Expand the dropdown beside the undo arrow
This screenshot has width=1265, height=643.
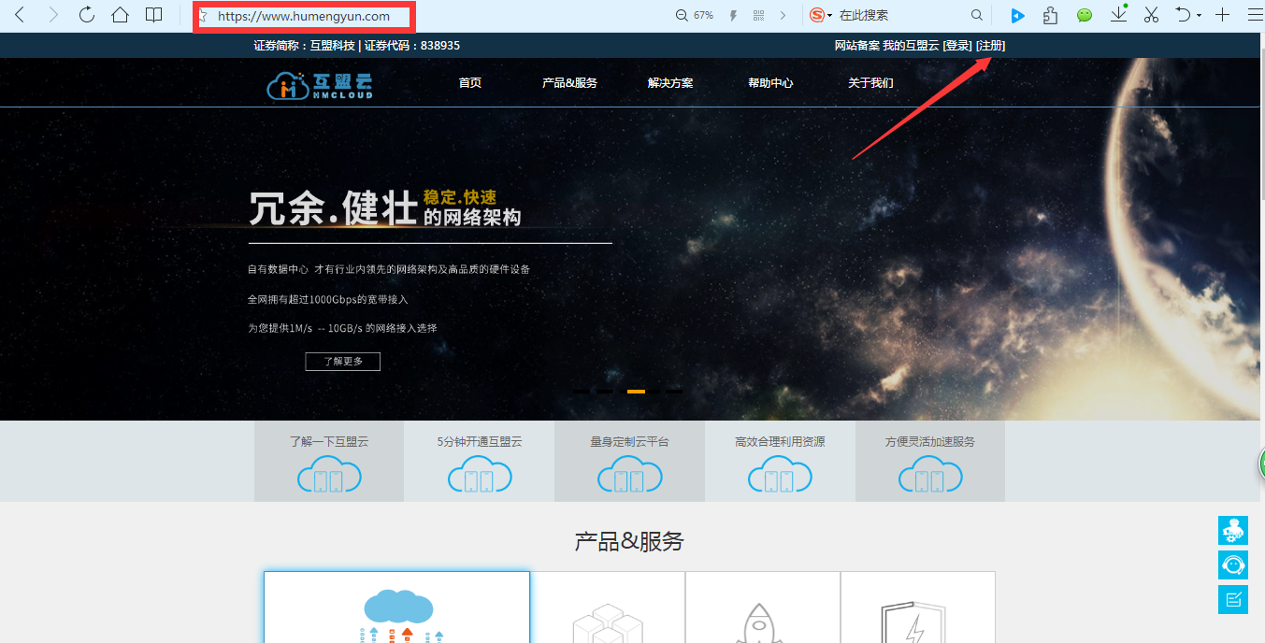pyautogui.click(x=1199, y=16)
